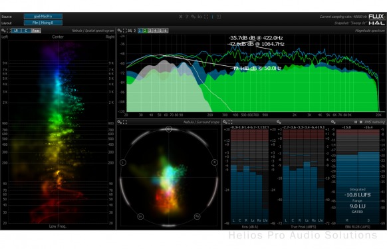The image size is (387, 249).
Task: Open help question mark in top toolbar
Action: 187,17
